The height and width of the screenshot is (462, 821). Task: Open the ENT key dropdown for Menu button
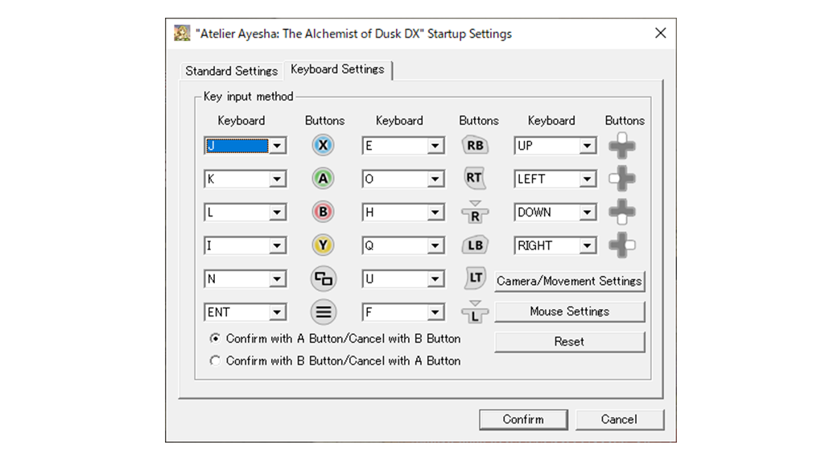pyautogui.click(x=277, y=313)
